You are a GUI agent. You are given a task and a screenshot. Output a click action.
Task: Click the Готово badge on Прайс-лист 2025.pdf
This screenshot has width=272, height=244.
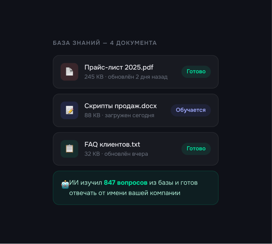(196, 72)
